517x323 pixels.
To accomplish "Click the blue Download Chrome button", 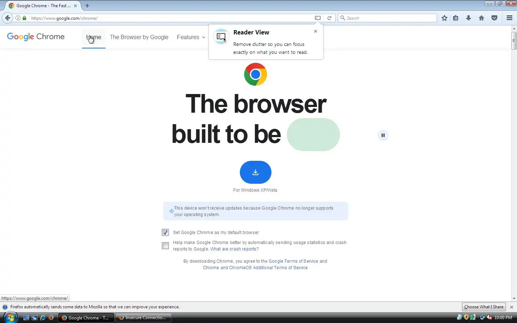I will [256, 172].
